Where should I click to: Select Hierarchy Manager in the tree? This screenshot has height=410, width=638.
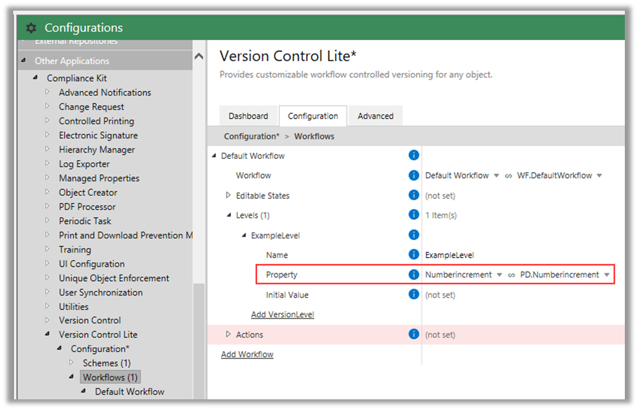pyautogui.click(x=97, y=149)
